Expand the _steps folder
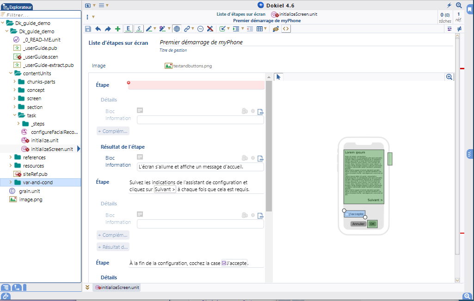This screenshot has width=474, height=301. pos(18,123)
